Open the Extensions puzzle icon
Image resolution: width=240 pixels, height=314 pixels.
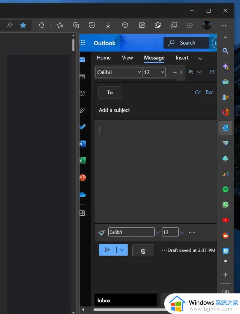(42, 25)
